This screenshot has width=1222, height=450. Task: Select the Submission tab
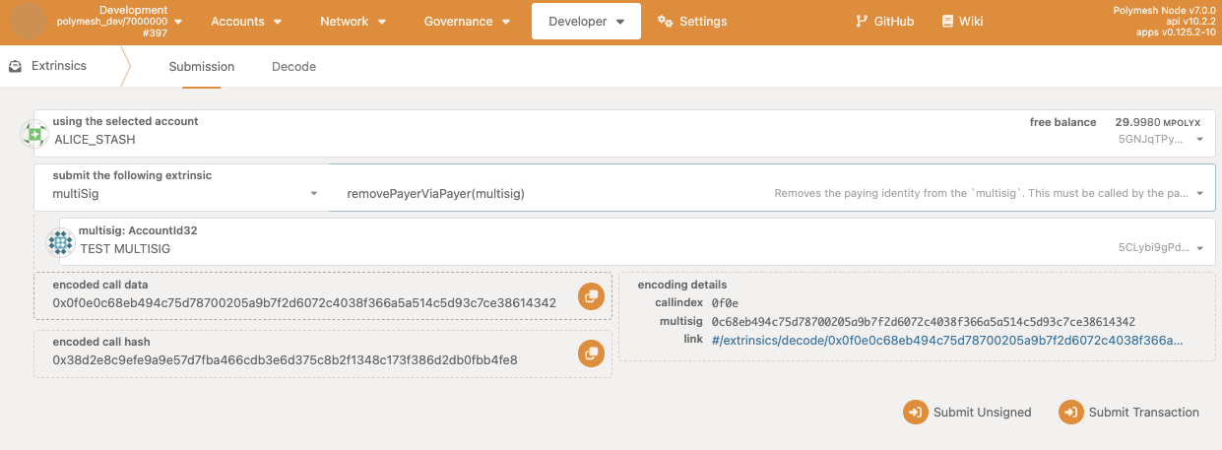(201, 67)
